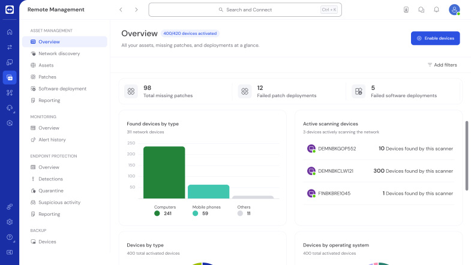Click the TeamViewer logo in the left rail
This screenshot has height=265, width=471.
click(x=10, y=10)
